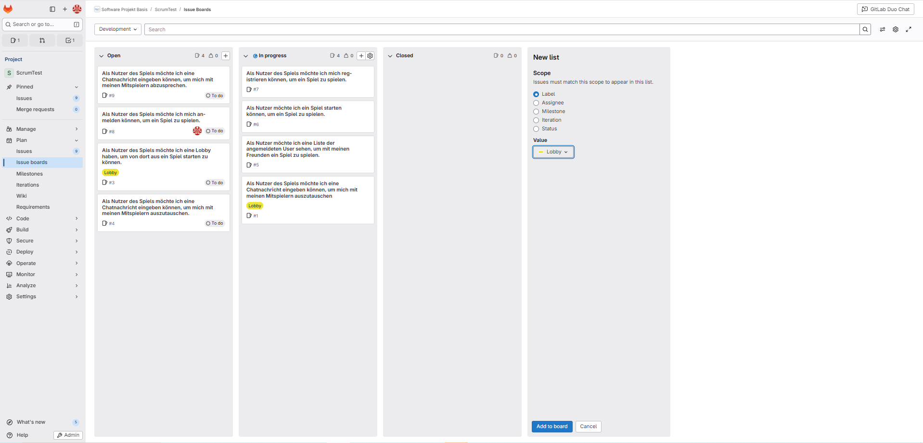This screenshot has width=923, height=443.
Task: Click the search magnifier button
Action: (x=865, y=29)
